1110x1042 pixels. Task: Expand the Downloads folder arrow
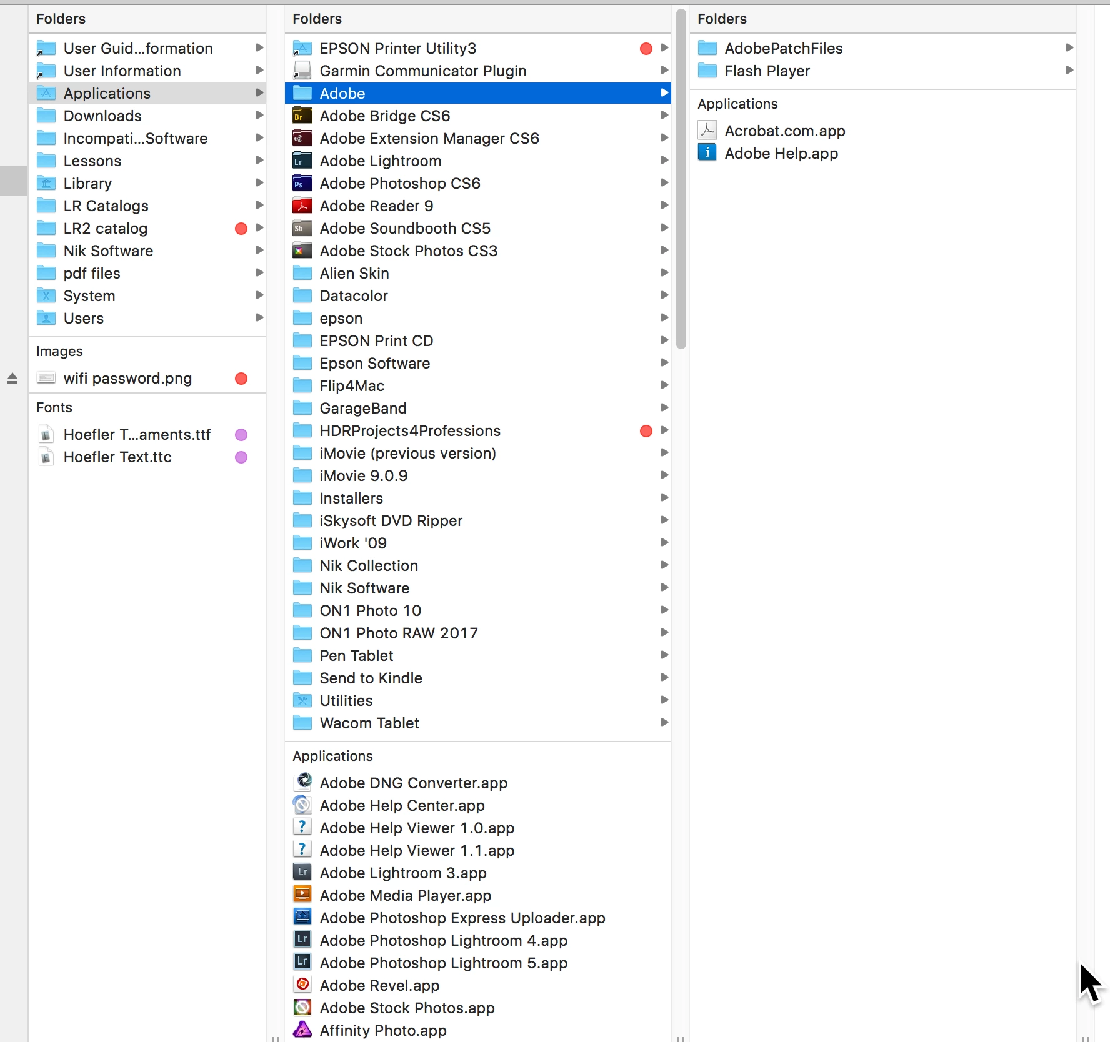click(259, 115)
